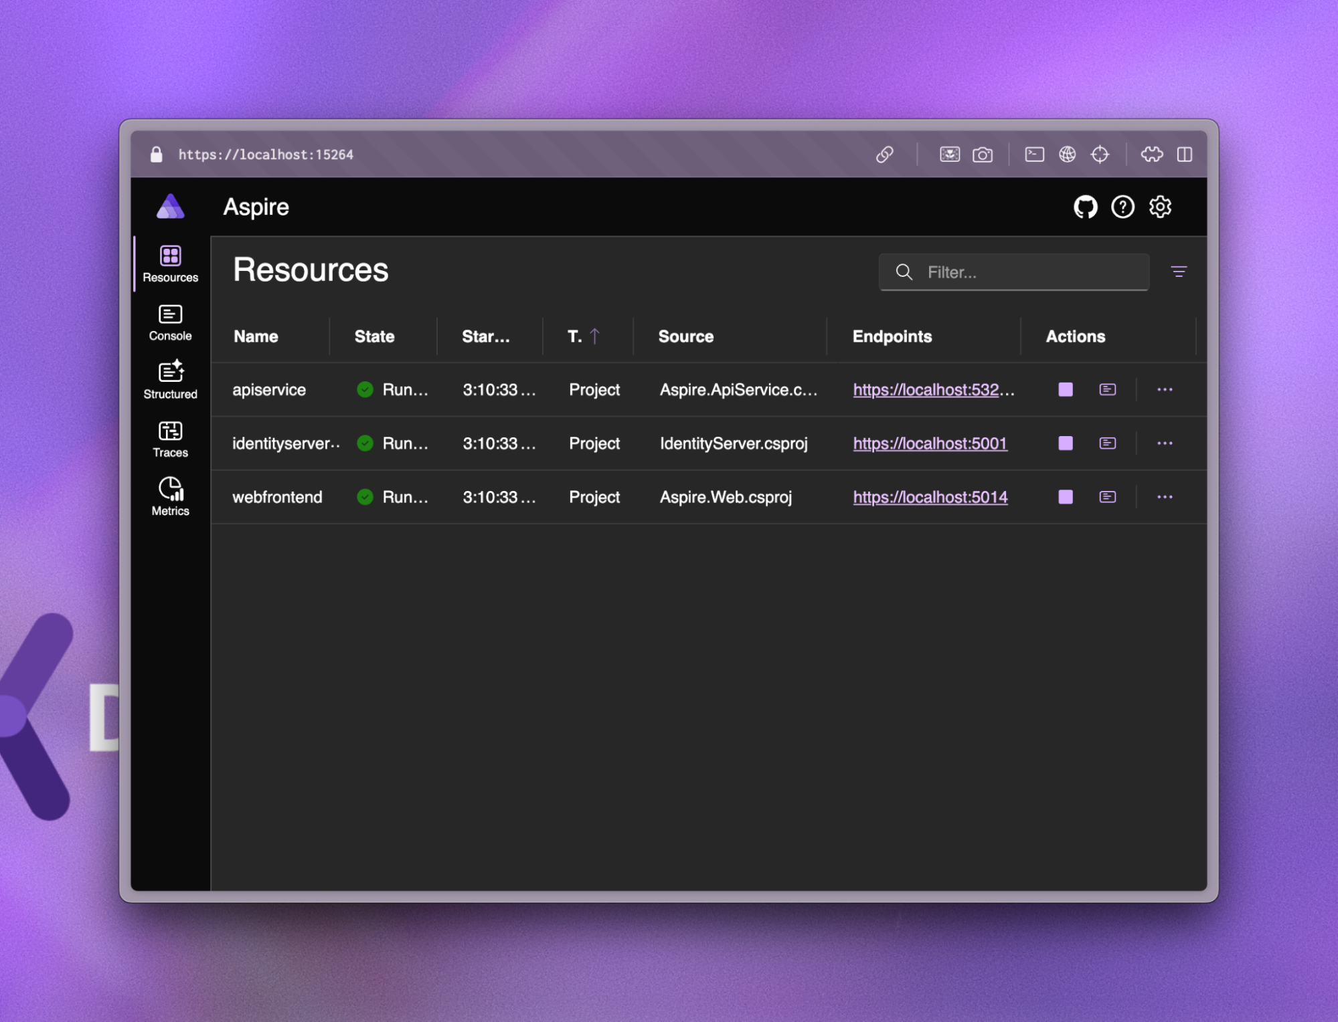Stop the webfrontend resource
Screen dimensions: 1338x1022
(x=1065, y=497)
